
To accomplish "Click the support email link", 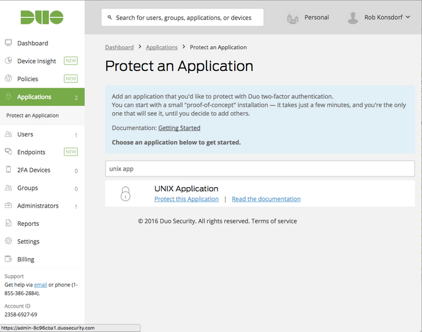I will point(40,285).
